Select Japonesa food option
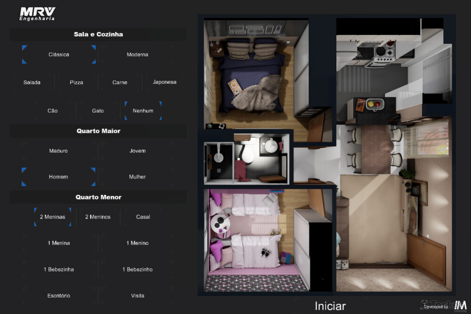Viewport: 471px width, 314px height. tap(164, 82)
